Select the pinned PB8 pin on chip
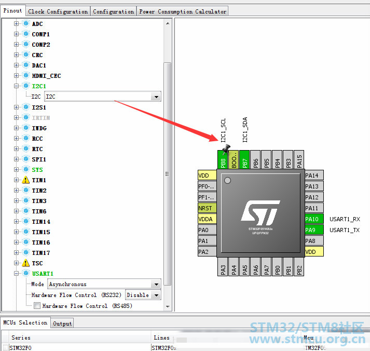Screen dimensions: 370x351 [x=223, y=159]
